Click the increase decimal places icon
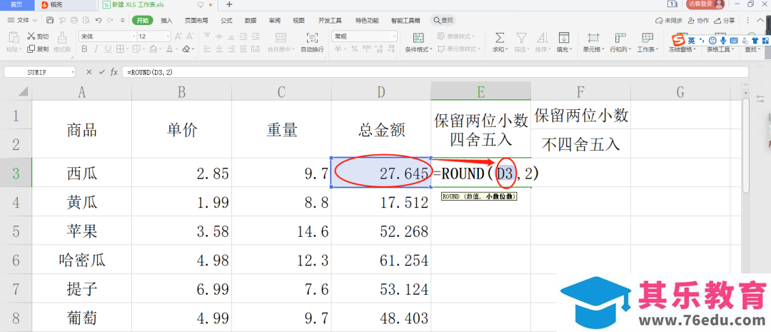 378,49
